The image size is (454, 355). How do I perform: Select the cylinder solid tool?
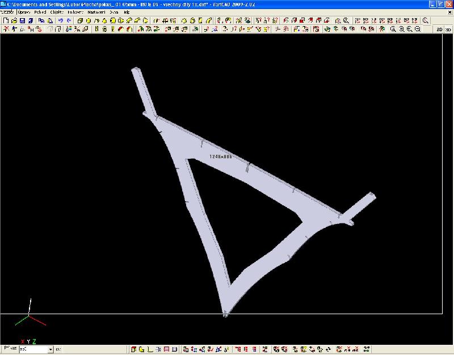point(89,20)
